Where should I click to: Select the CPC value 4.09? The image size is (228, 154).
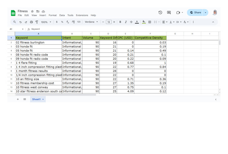[x=125, y=91]
